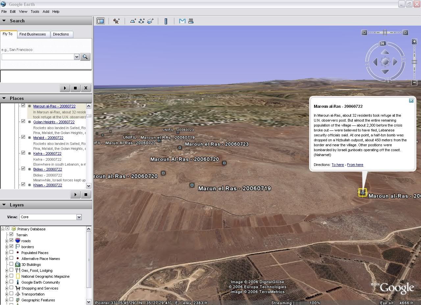The image size is (421, 305).
Task: Stop the Places tour
Action: 86,195
